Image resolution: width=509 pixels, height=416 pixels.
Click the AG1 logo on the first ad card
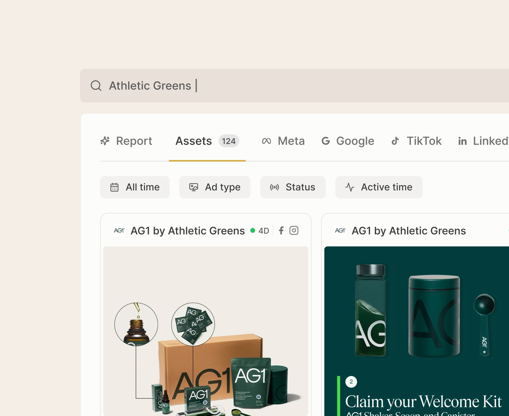click(x=119, y=230)
